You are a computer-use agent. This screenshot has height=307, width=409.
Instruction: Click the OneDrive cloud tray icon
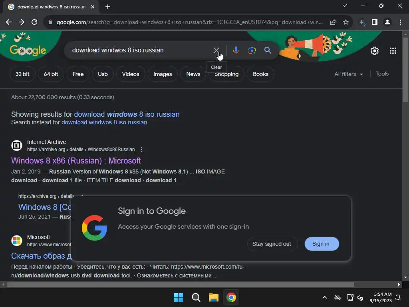coord(338,297)
